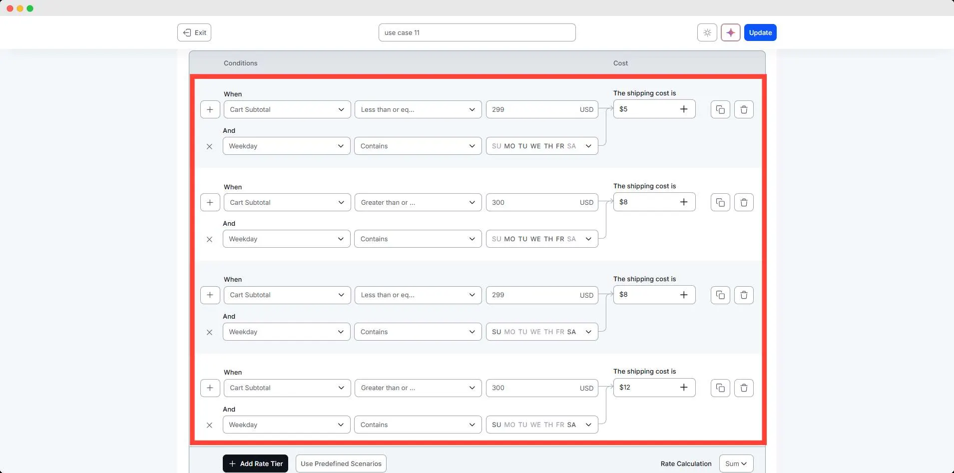Image resolution: width=954 pixels, height=473 pixels.
Task: Add a condition to the third rate tier
Action: [210, 295]
